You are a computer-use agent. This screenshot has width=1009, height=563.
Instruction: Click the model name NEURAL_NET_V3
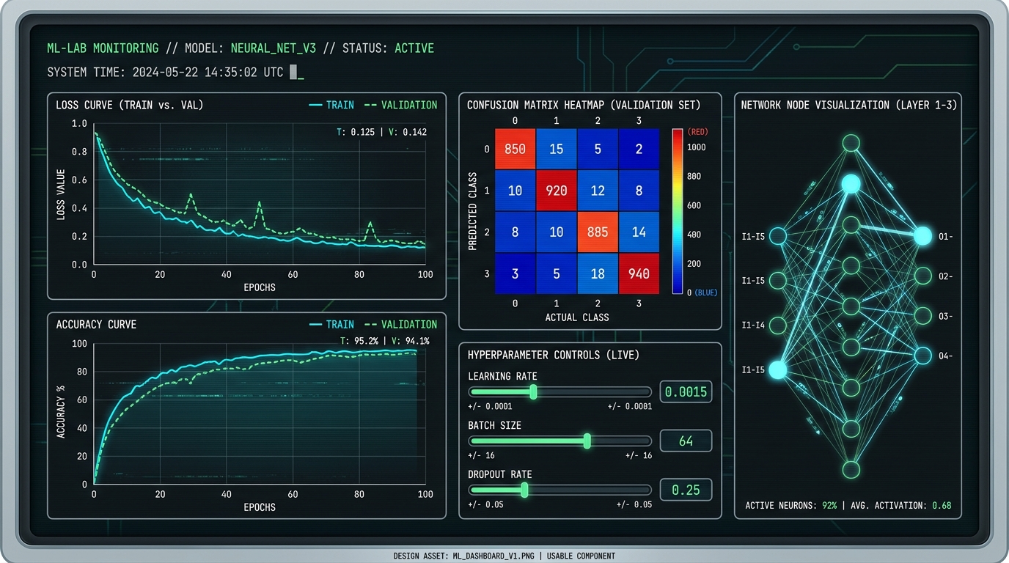[x=274, y=48]
